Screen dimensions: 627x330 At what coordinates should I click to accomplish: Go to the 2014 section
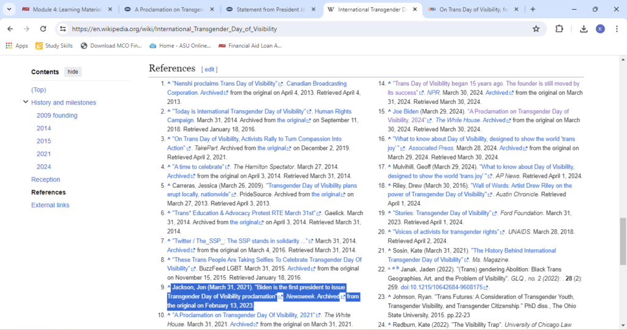tap(43, 128)
